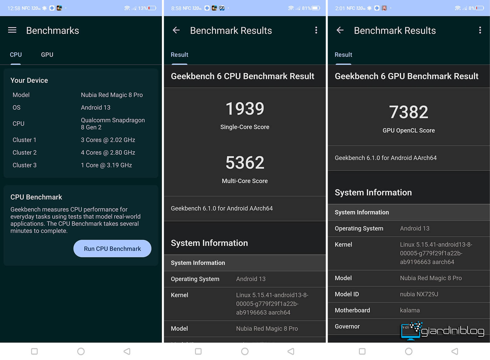Tap the Model ID nubia NX729J row

click(x=409, y=294)
